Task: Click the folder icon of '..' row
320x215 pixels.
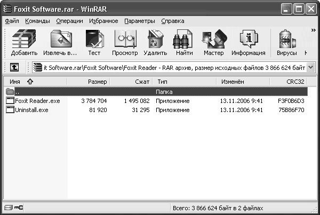Action: coord(10,92)
